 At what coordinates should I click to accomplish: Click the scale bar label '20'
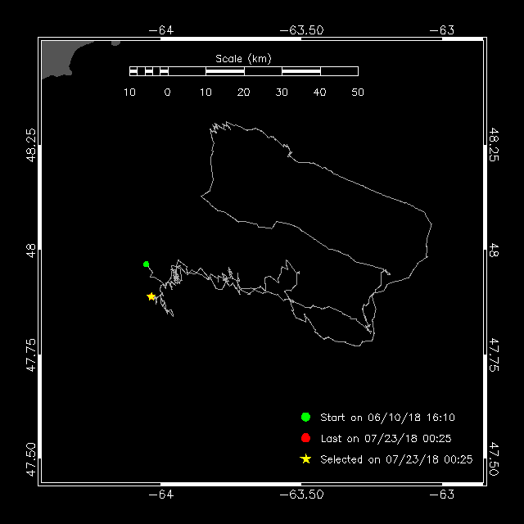click(244, 93)
